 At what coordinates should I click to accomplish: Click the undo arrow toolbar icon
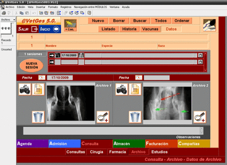(34, 13)
